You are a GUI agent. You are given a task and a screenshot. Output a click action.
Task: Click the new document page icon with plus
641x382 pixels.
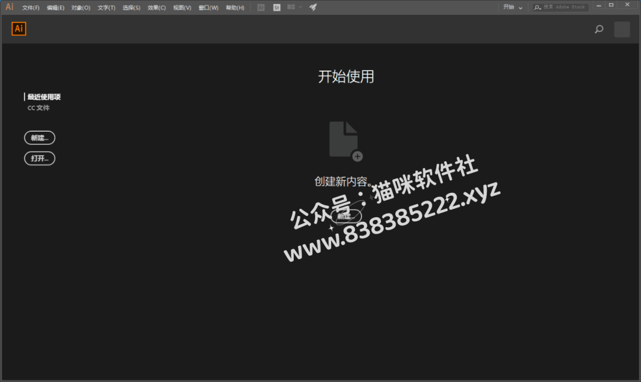pyautogui.click(x=346, y=141)
